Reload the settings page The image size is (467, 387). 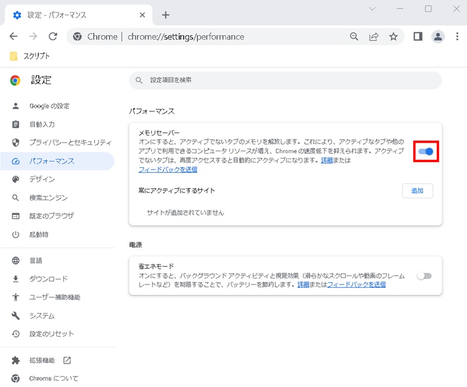(53, 36)
